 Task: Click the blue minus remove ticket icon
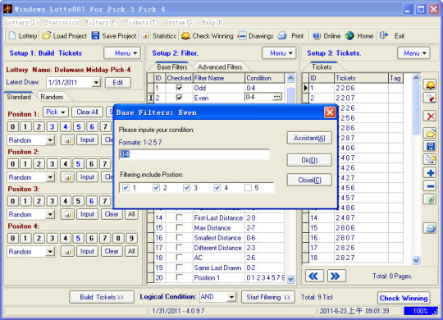pyautogui.click(x=431, y=186)
